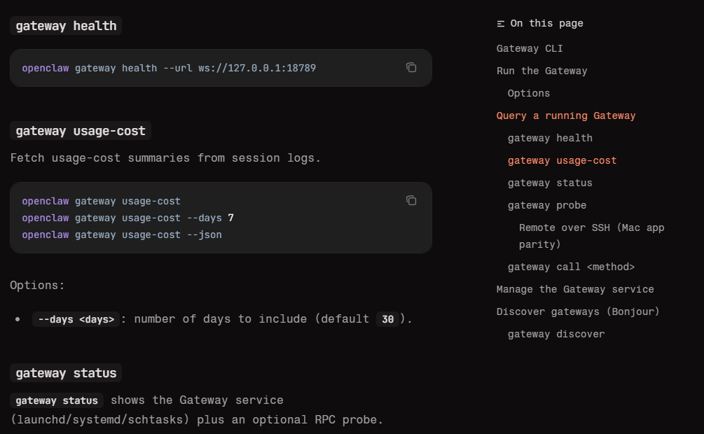This screenshot has width=704, height=434.
Task: Click the gateway usage-cost heading
Action: pos(81,131)
